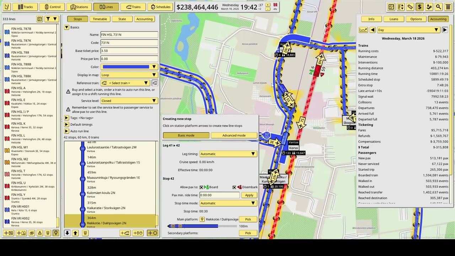Viewport: 455px width, 256px height.
Task: Go to the previous accounting day
Action: point(373,30)
